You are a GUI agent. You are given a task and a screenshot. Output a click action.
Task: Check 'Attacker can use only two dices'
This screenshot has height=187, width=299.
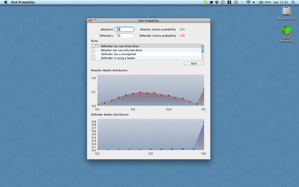93,50
